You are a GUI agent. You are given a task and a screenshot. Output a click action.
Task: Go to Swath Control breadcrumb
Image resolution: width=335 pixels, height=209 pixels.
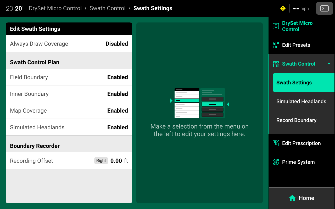(107, 8)
